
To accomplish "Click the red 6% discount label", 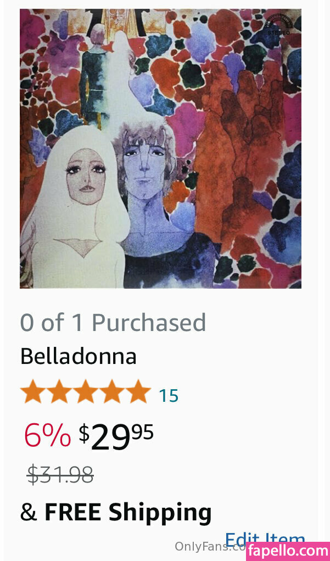I will click(x=47, y=436).
